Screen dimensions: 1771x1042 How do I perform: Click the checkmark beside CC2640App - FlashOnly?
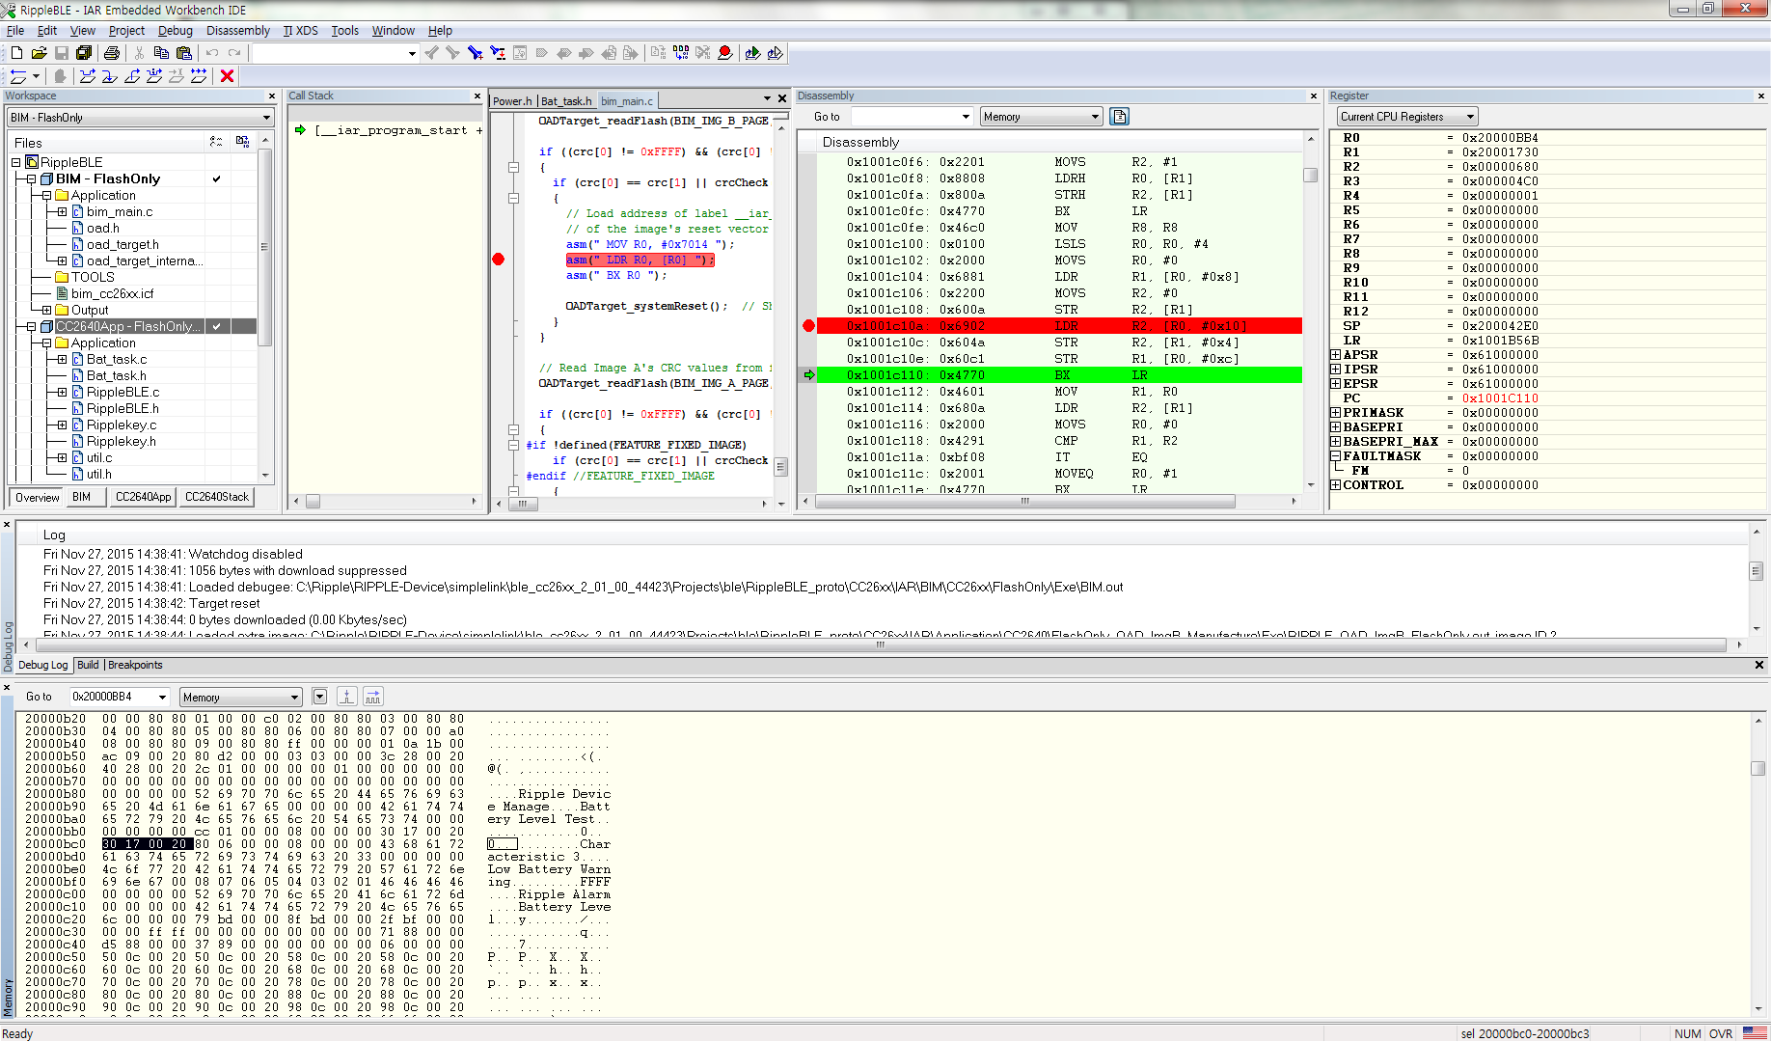[x=217, y=326]
